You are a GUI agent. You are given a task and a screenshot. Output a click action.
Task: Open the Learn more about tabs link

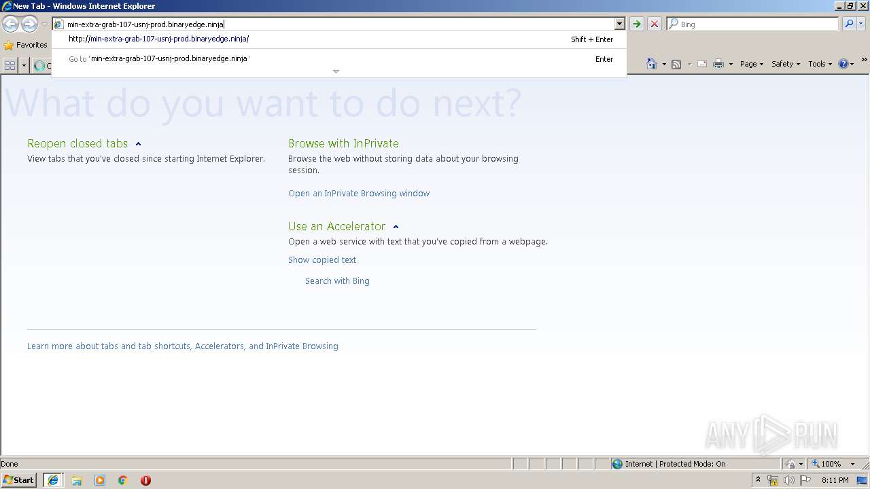pyautogui.click(x=183, y=346)
